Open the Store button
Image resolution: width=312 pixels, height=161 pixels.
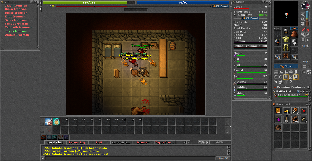coord(286,66)
